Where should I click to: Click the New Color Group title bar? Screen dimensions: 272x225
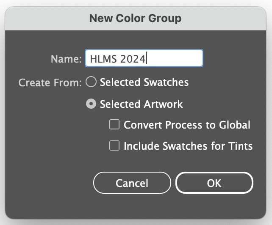click(x=136, y=19)
